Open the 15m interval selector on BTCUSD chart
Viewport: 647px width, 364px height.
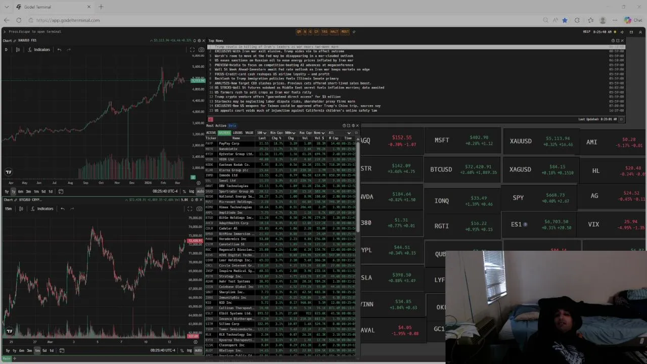[x=8, y=209]
